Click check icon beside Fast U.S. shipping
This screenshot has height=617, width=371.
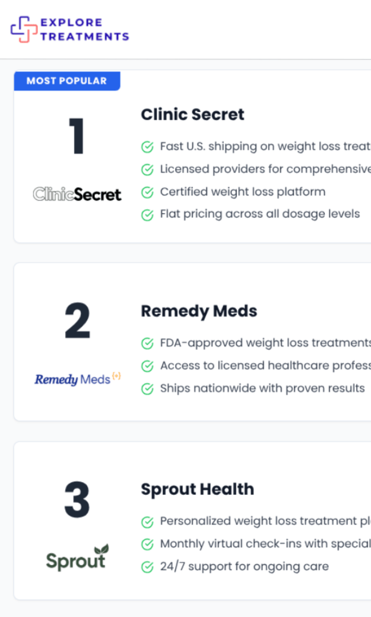[147, 147]
